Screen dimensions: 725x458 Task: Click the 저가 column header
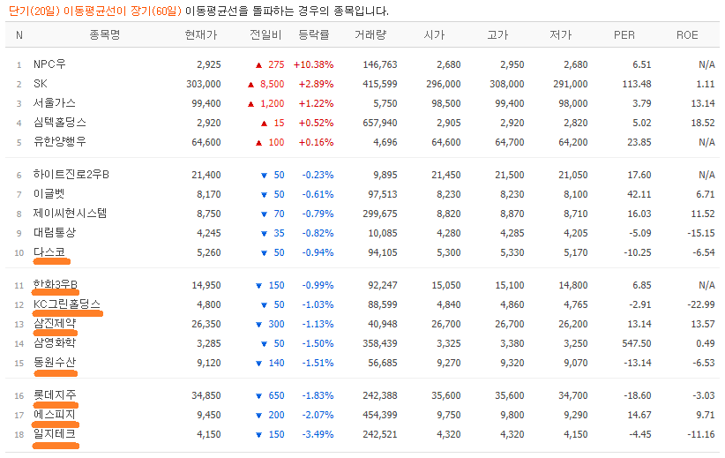click(561, 34)
